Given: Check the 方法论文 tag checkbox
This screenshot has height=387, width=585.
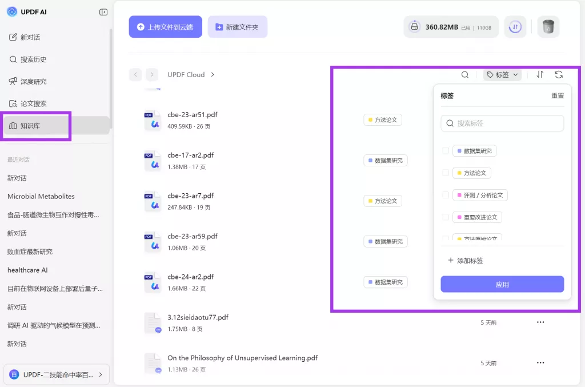Looking at the screenshot, I should coord(446,173).
